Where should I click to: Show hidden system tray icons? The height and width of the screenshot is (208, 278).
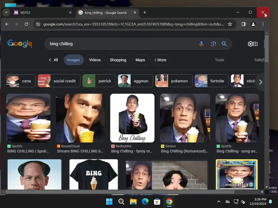[x=219, y=201]
